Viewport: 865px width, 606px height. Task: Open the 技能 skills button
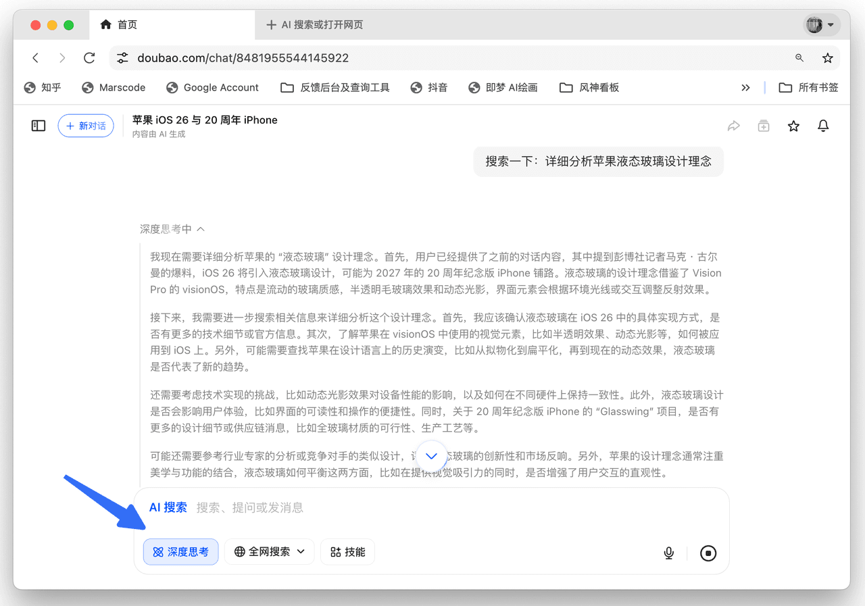coord(347,552)
